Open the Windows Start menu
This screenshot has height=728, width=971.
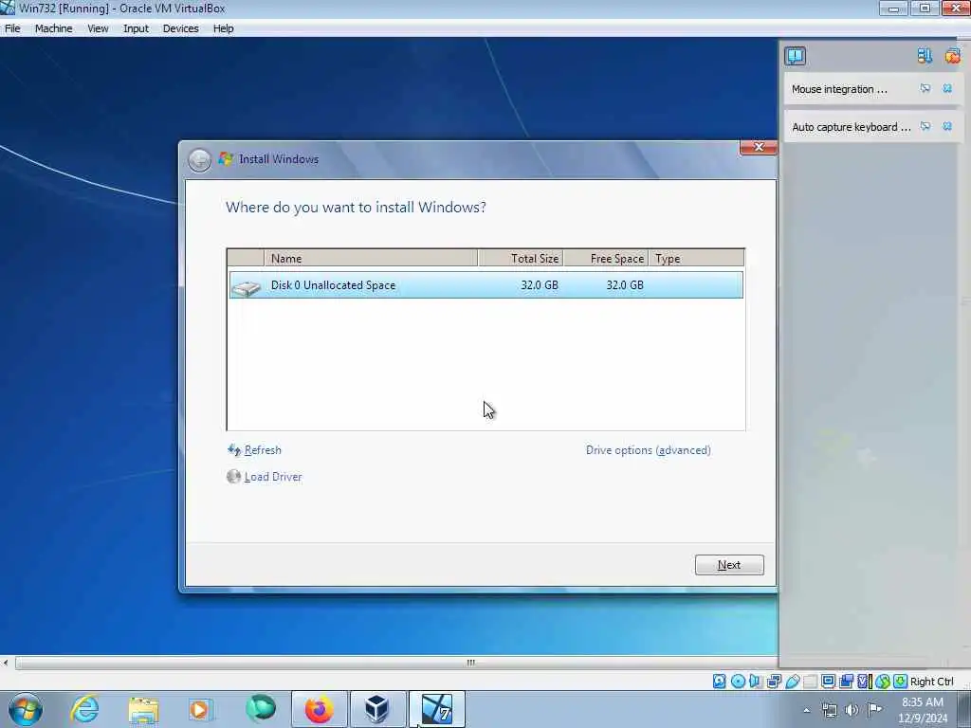pos(26,709)
